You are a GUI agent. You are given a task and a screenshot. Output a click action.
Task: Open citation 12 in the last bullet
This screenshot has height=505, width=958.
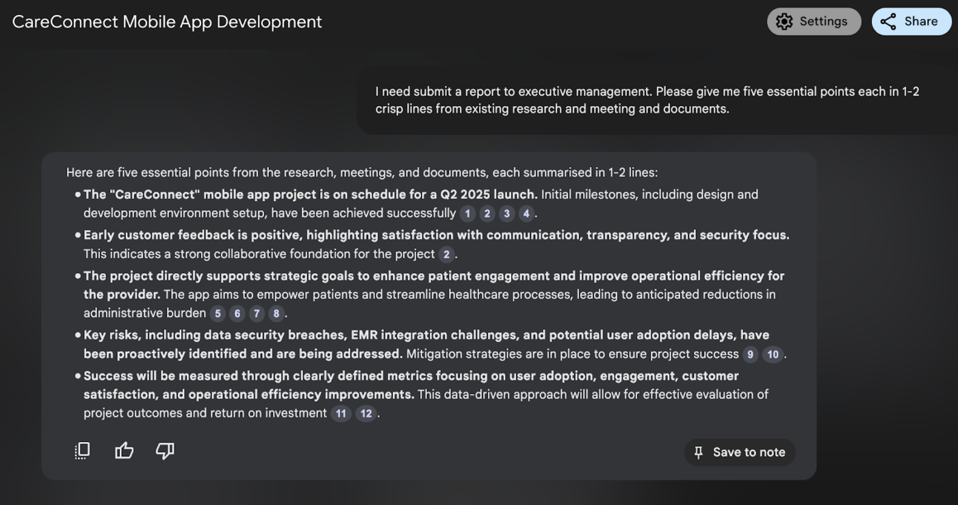[366, 413]
